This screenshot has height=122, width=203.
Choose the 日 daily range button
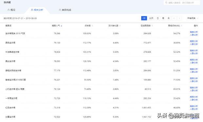point(158,18)
